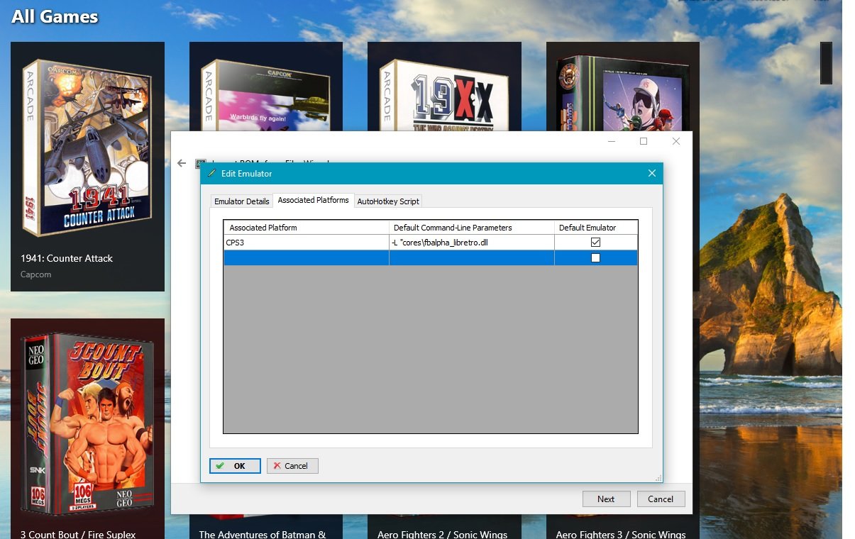Open the AutoHotkey Script tab
The width and height of the screenshot is (855, 539).
[387, 201]
